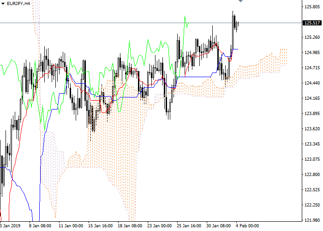Image resolution: width=323 pixels, height=231 pixels.
Task: Click the 121.980 price level
Action: click(312, 220)
